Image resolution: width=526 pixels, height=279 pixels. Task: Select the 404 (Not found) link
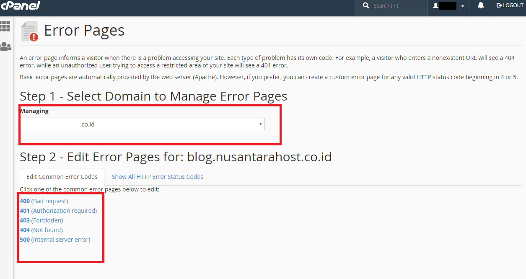41,230
